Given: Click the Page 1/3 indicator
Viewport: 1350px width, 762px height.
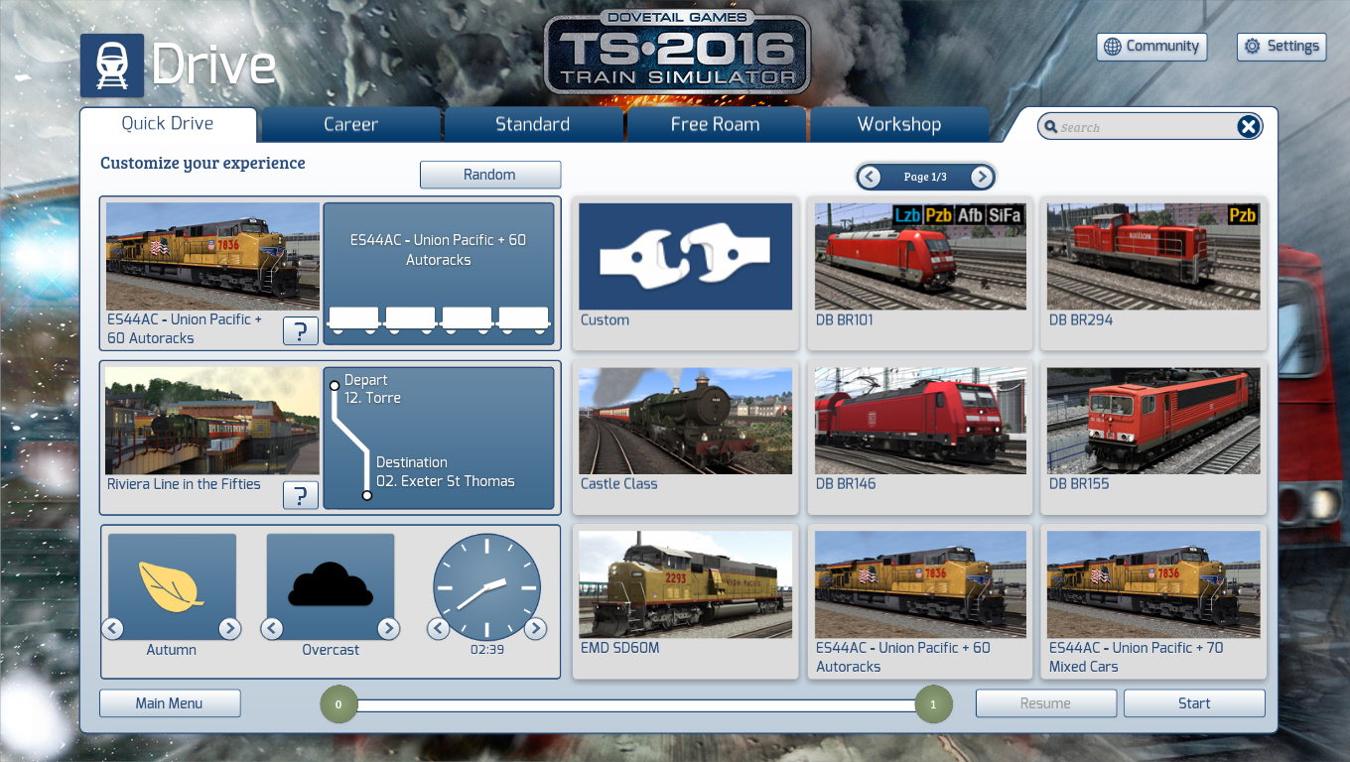Looking at the screenshot, I should pyautogui.click(x=925, y=177).
